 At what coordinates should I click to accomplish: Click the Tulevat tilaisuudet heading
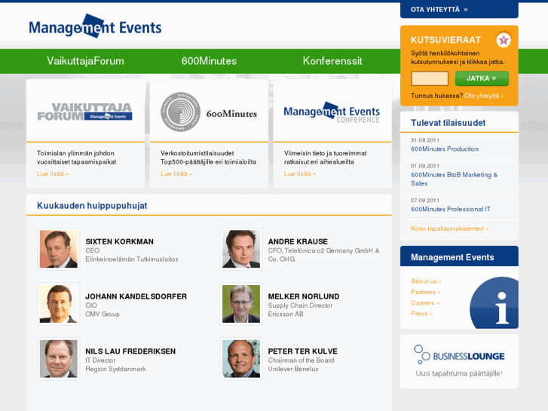pyautogui.click(x=448, y=123)
